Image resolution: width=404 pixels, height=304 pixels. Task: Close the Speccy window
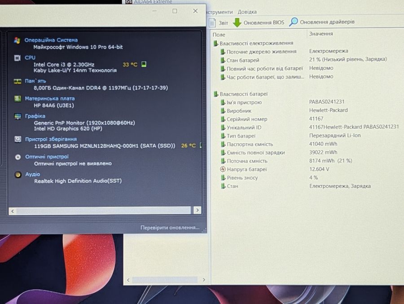point(195,11)
